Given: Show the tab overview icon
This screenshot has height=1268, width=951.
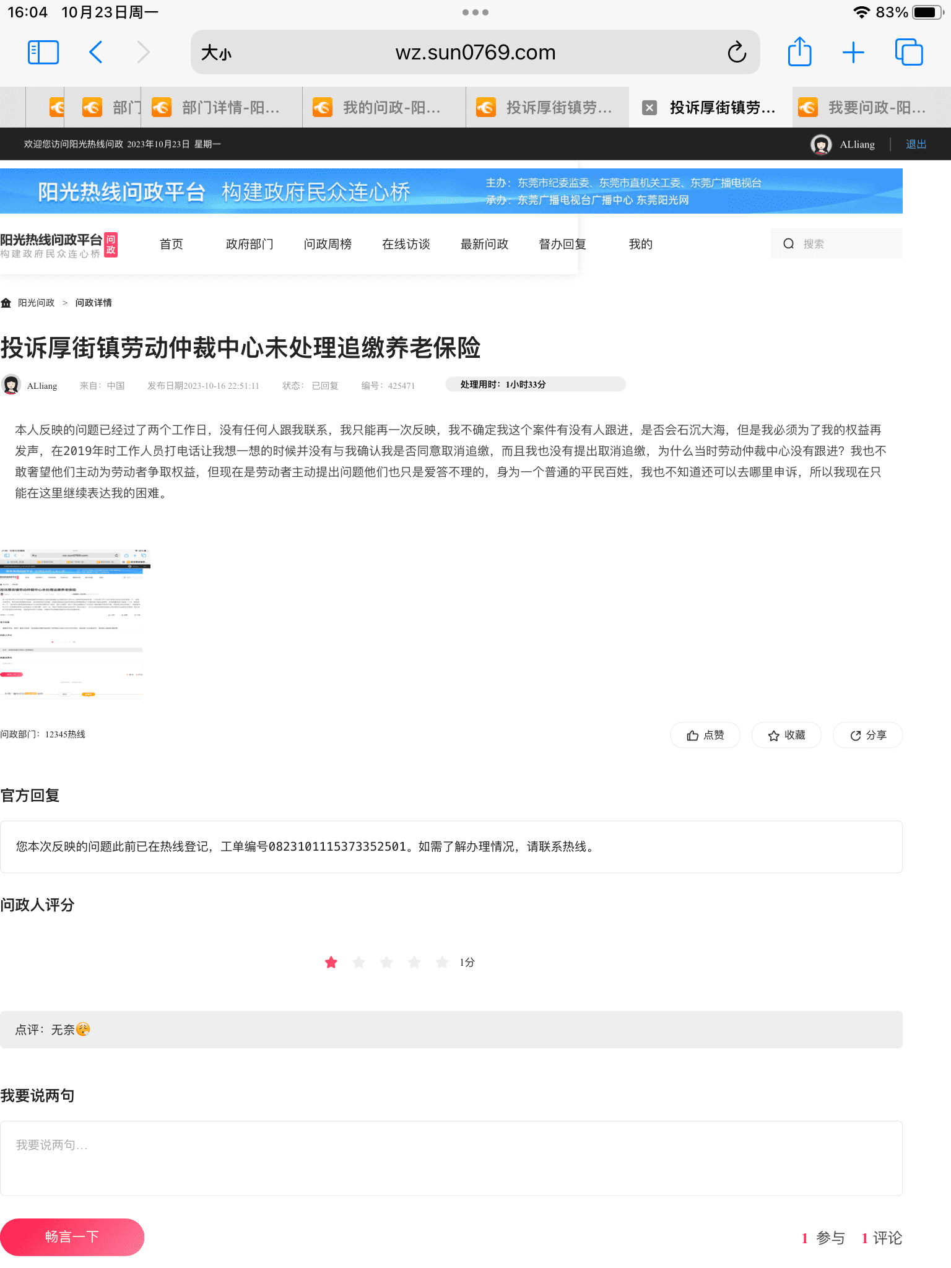Looking at the screenshot, I should tap(908, 53).
